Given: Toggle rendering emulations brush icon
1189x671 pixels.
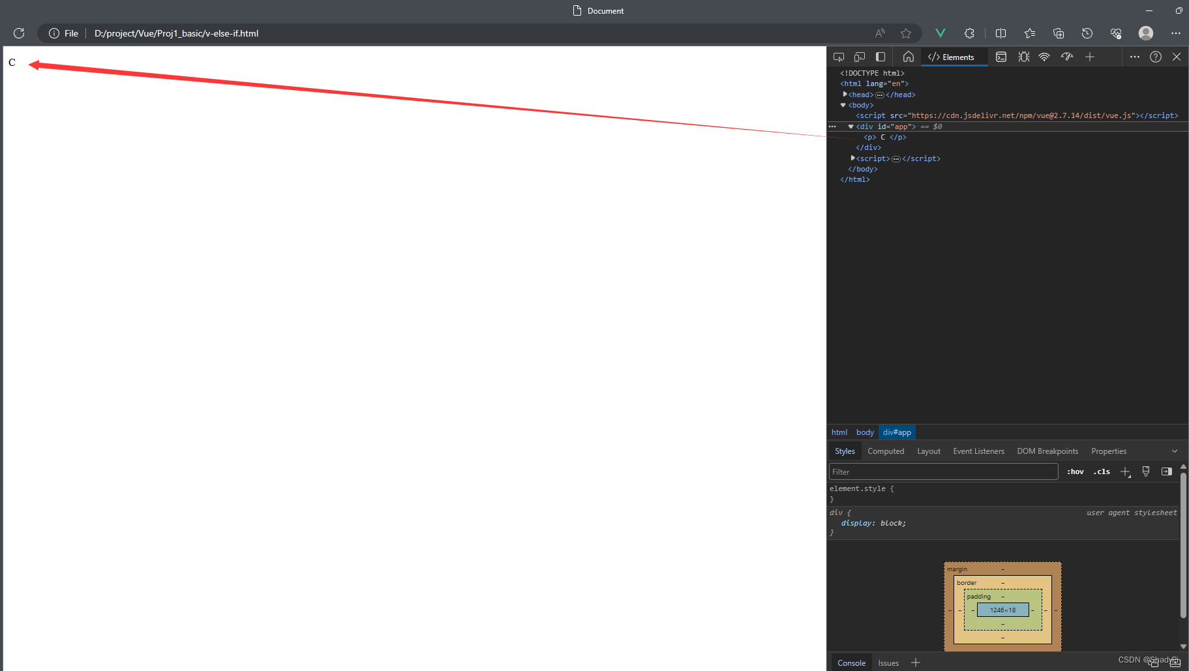Looking at the screenshot, I should click(x=1146, y=471).
